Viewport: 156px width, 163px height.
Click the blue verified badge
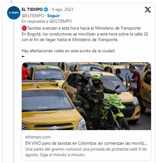[46, 9]
